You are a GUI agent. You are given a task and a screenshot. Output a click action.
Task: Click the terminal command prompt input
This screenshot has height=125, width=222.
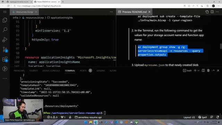coord(105,113)
